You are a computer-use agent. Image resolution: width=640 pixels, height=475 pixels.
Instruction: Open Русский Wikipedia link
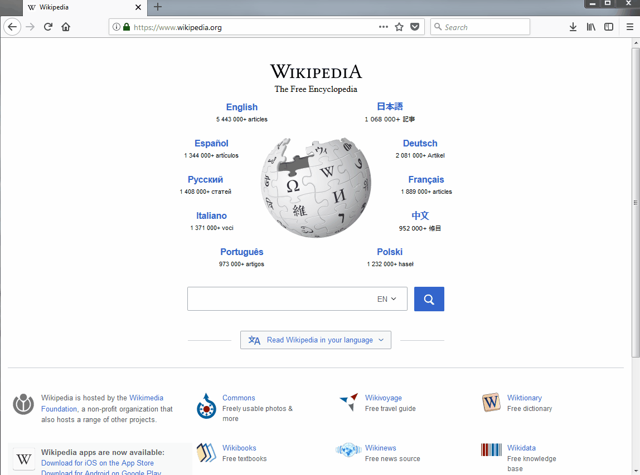click(x=205, y=180)
